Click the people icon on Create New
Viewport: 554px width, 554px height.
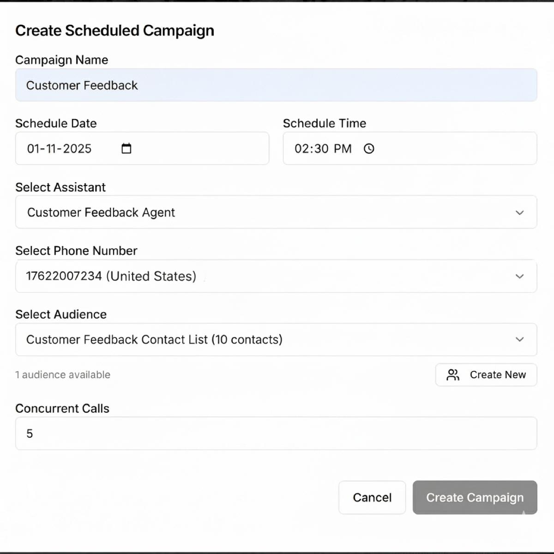tap(453, 375)
